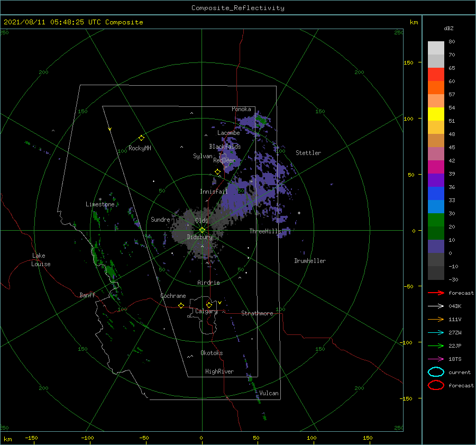Viewport: 476px width, 445px height.
Task: Click the Drumheller city label
Action: tap(310, 261)
